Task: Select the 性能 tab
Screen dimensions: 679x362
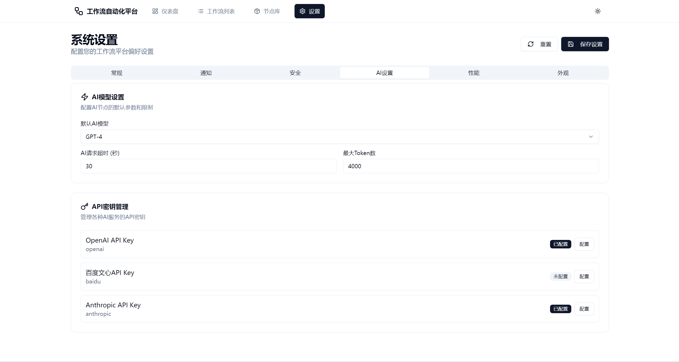Action: tap(474, 73)
